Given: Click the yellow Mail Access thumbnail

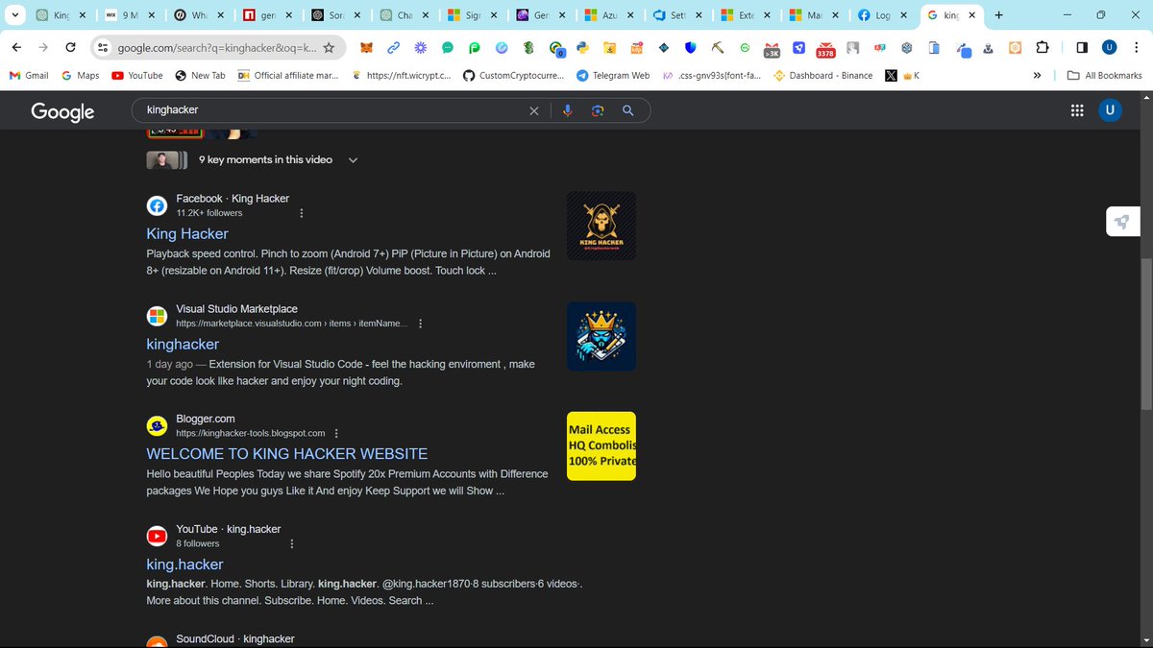Looking at the screenshot, I should point(601,446).
